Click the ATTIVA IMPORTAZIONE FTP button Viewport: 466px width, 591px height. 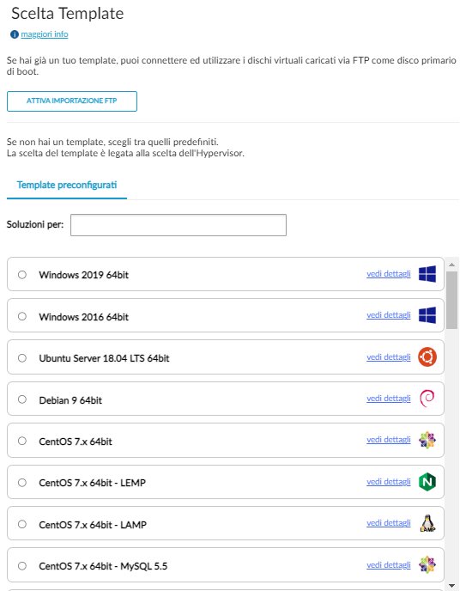(72, 101)
